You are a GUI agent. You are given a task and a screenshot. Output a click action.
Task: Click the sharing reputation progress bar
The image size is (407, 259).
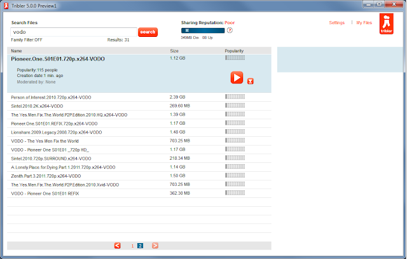point(203,31)
